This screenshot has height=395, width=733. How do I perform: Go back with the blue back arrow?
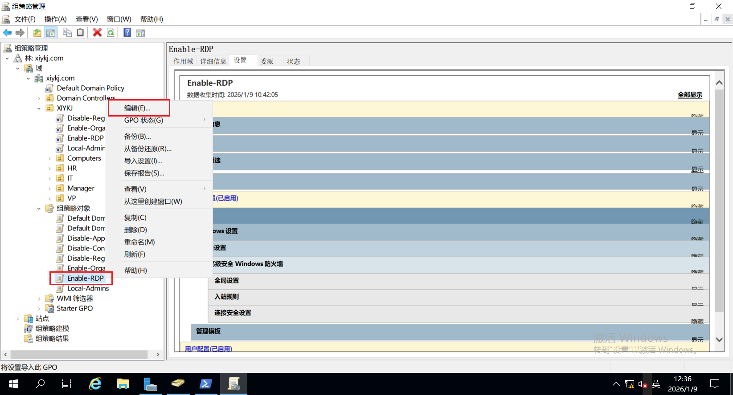click(7, 32)
